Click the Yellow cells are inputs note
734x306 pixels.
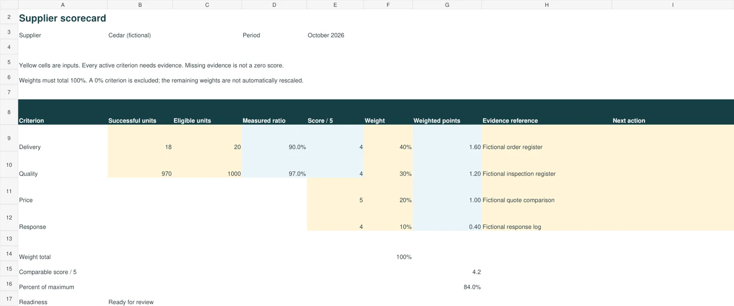coord(151,66)
